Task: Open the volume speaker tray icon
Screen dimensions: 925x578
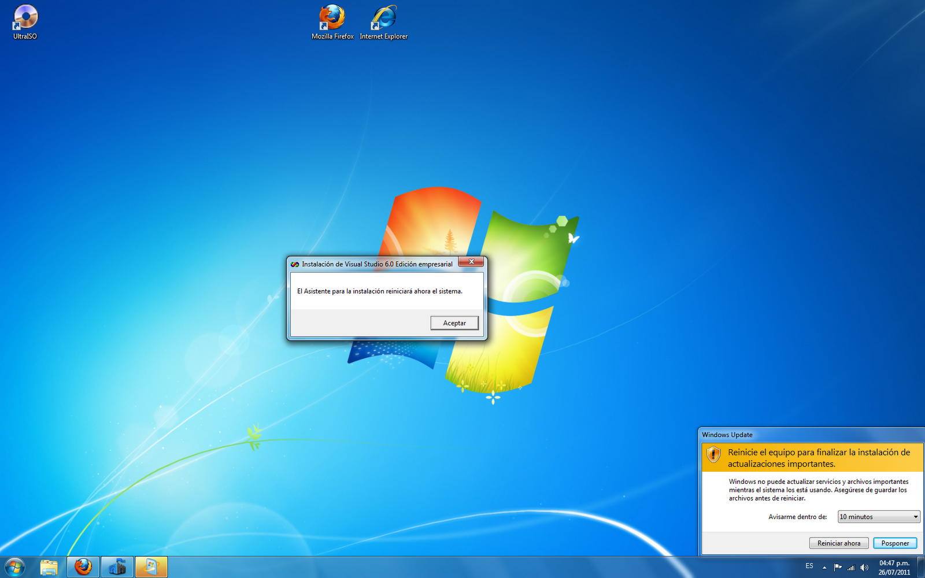Action: tap(864, 568)
